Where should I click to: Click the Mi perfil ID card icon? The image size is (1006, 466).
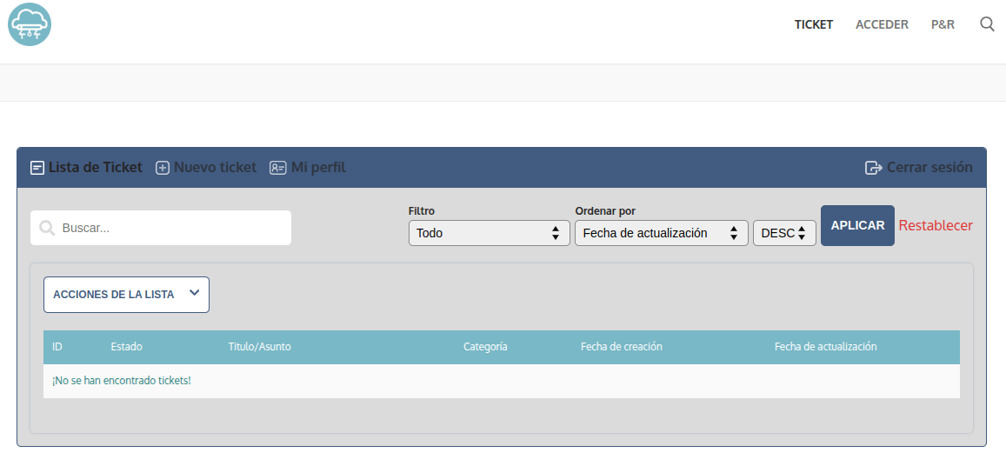277,168
